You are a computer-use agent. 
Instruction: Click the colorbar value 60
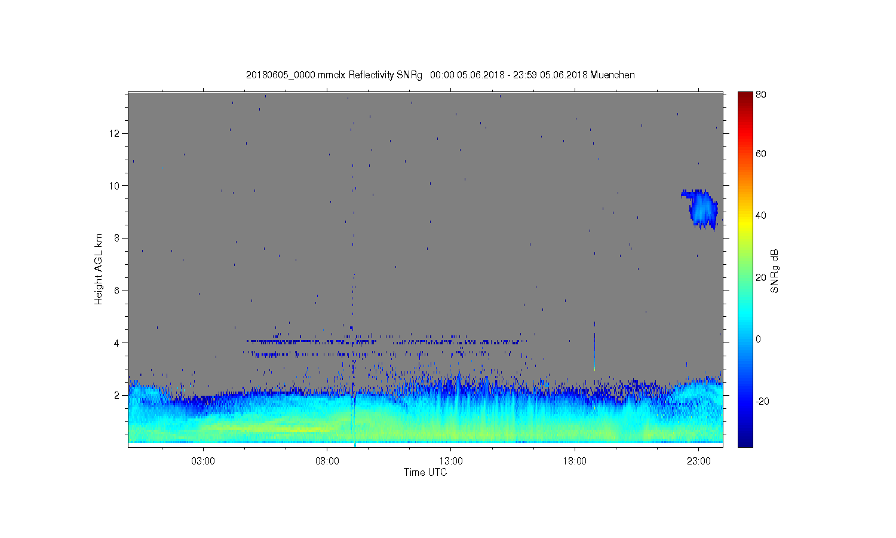click(x=761, y=154)
